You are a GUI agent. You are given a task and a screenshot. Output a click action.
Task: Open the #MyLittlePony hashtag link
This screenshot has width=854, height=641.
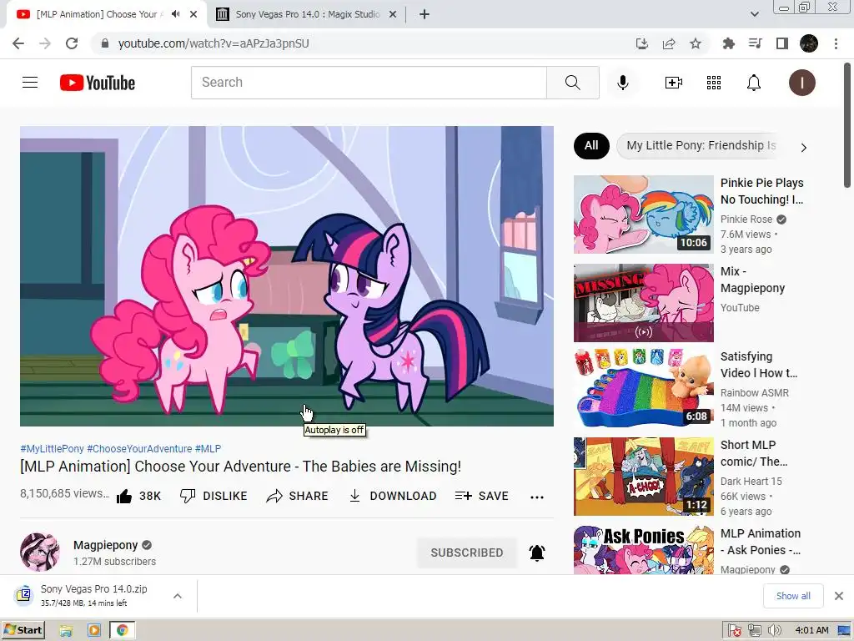[52, 448]
